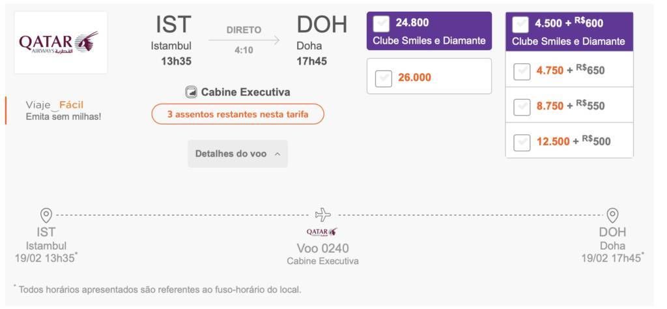Image resolution: width=667 pixels, height=309 pixels.
Task: Click the purple Clube Smiles e Diamante miles header
Action: click(x=429, y=31)
